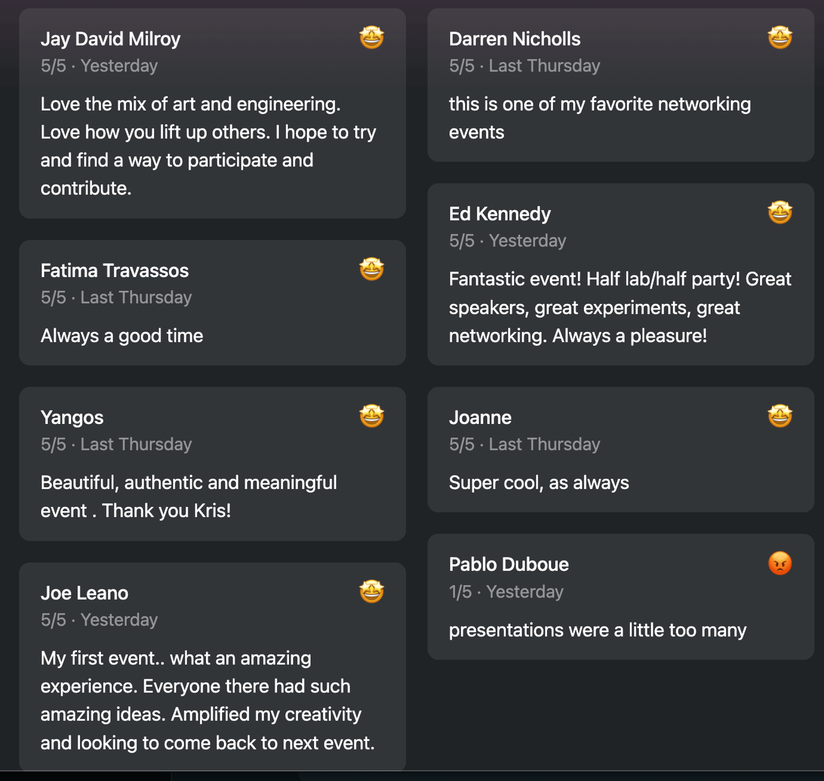This screenshot has width=824, height=781.
Task: Open reviewer name Jay David Milroy
Action: [x=110, y=39]
